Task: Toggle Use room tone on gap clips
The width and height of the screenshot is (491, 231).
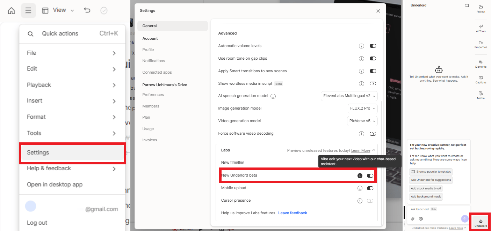Action: coord(373,59)
